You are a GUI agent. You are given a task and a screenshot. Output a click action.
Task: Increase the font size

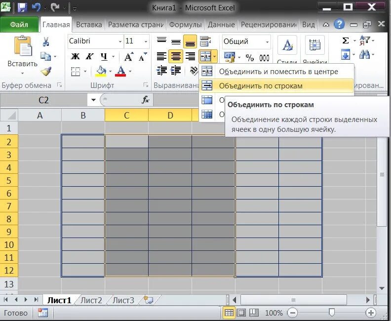pos(129,57)
